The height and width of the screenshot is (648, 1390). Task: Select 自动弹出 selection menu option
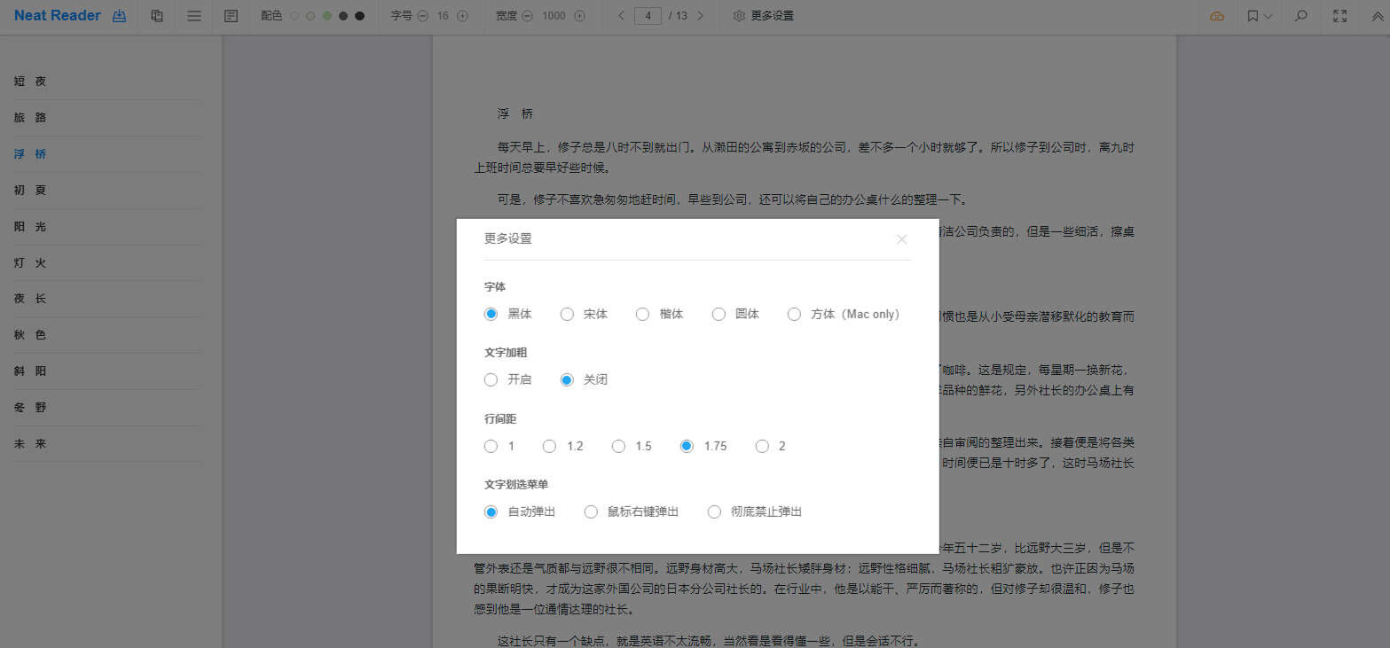491,511
